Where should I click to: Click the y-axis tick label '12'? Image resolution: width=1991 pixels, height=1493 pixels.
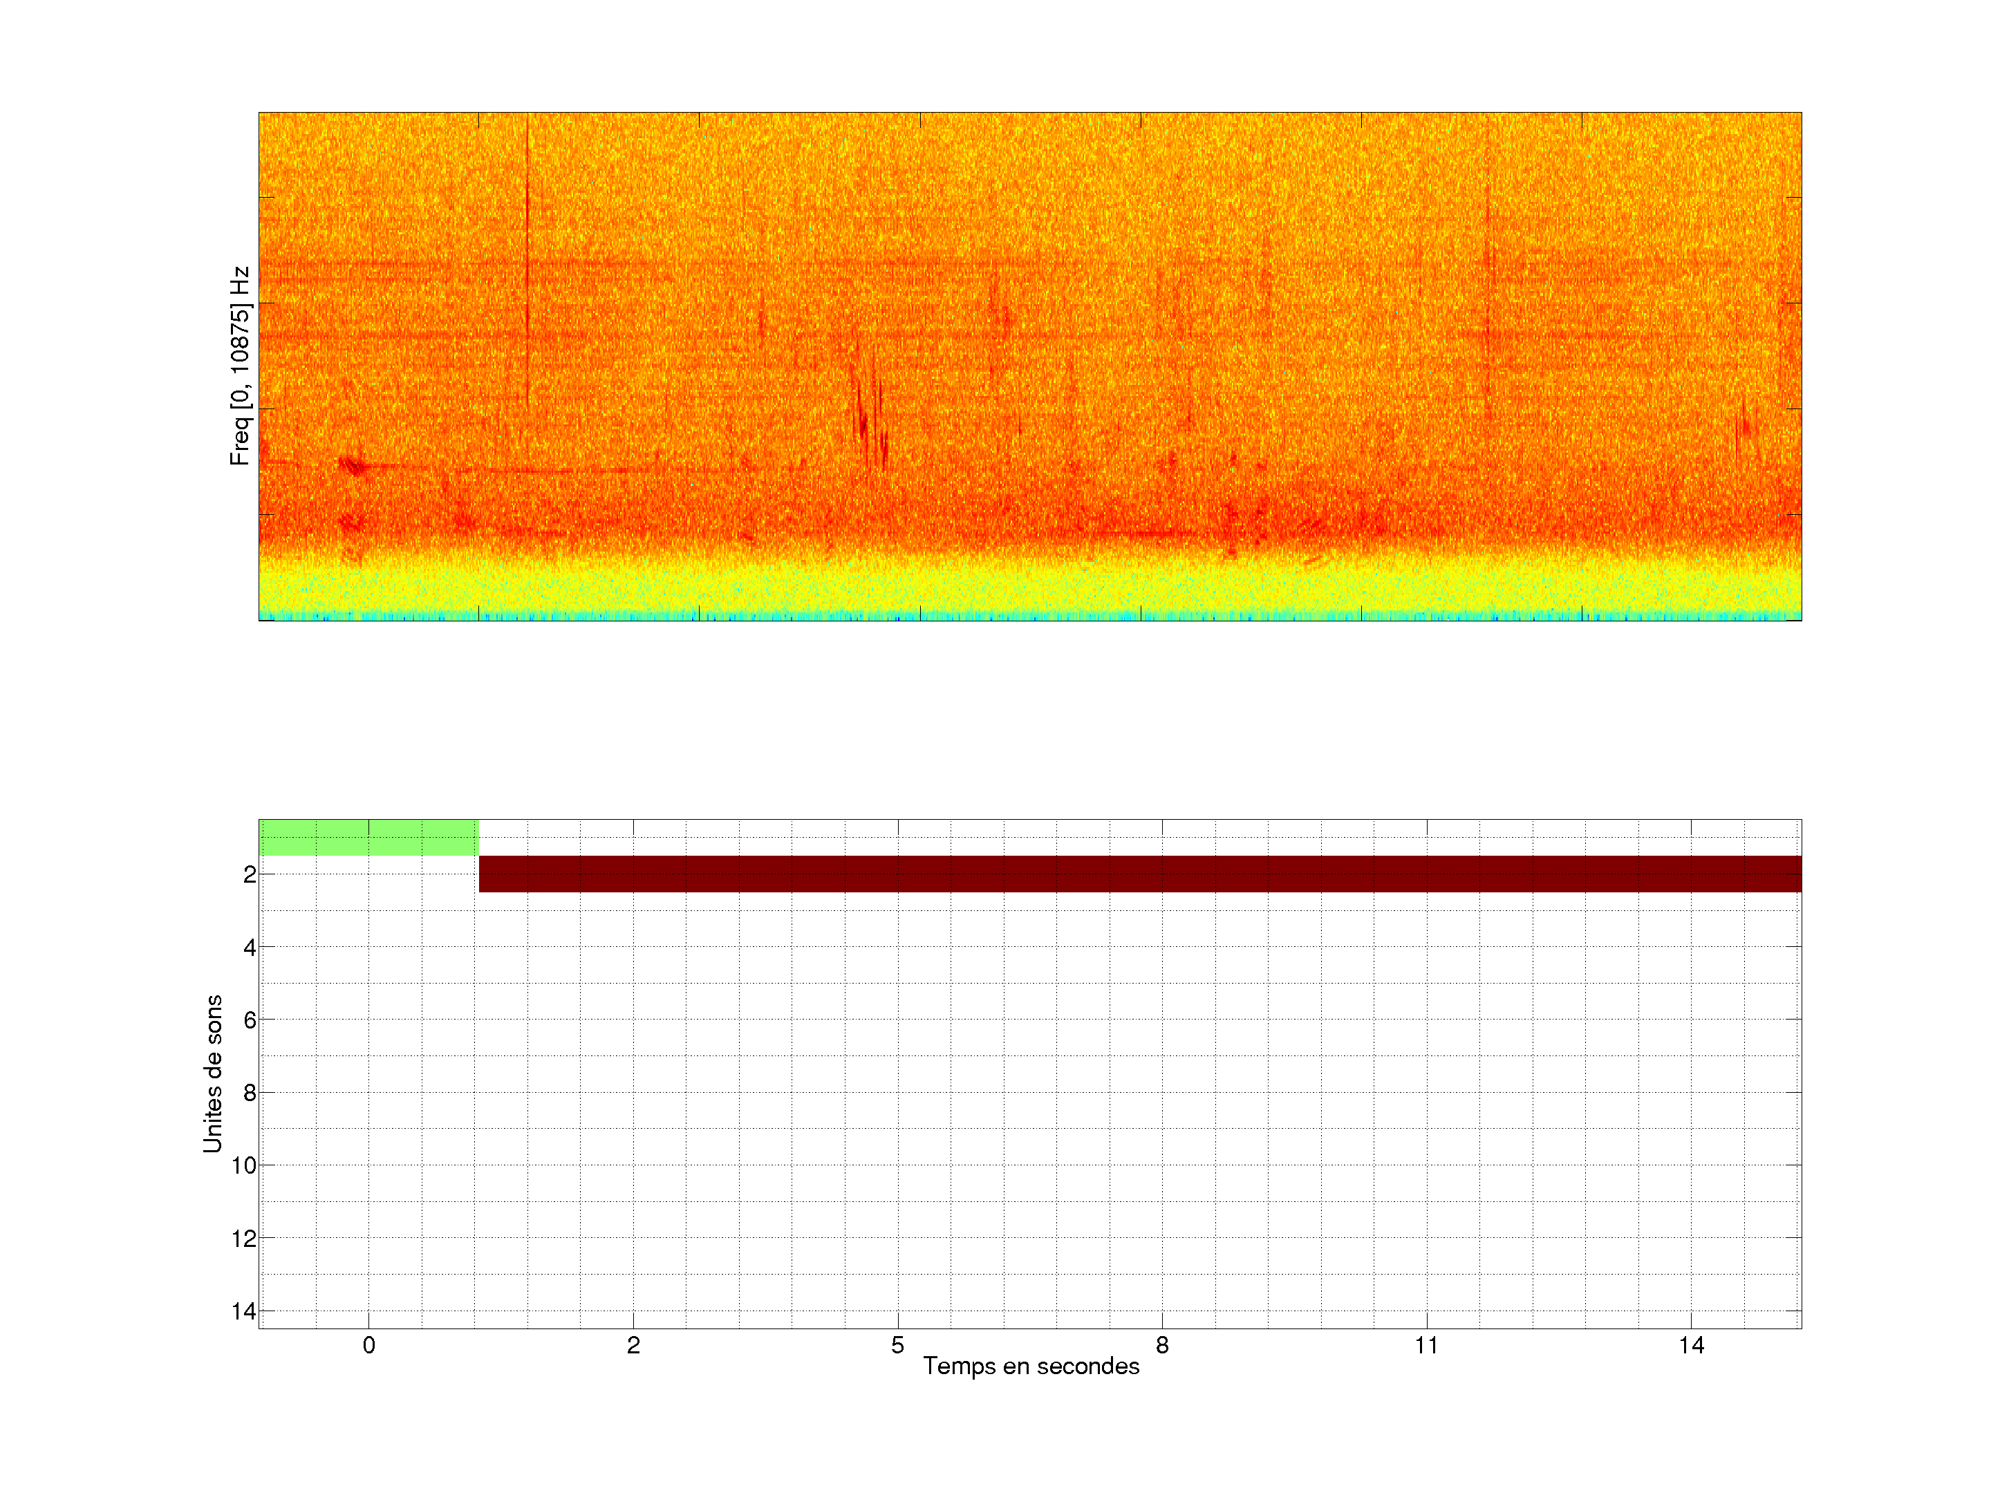(x=244, y=1239)
